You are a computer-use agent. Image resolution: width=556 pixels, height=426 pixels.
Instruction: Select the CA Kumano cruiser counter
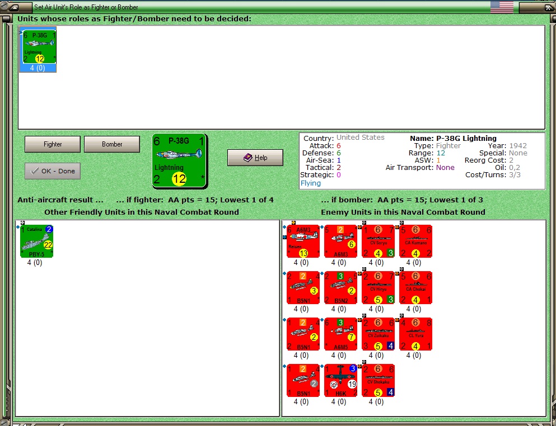click(x=415, y=241)
